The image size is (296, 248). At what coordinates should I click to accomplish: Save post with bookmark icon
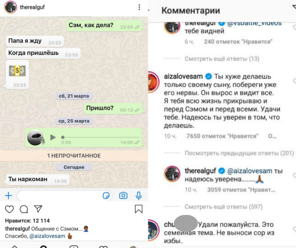138,209
